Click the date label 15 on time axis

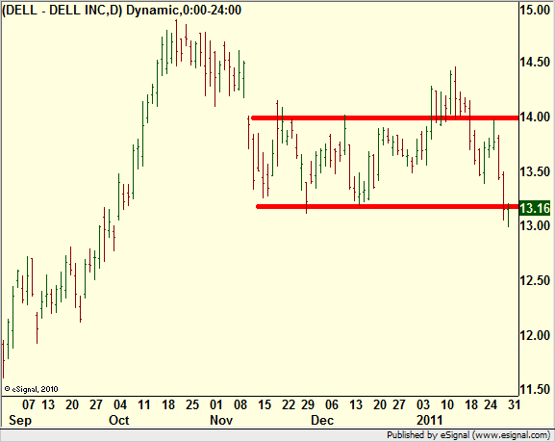pyautogui.click(x=265, y=404)
